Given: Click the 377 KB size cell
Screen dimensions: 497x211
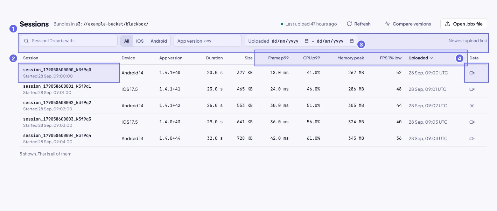Looking at the screenshot, I should coord(245,73).
